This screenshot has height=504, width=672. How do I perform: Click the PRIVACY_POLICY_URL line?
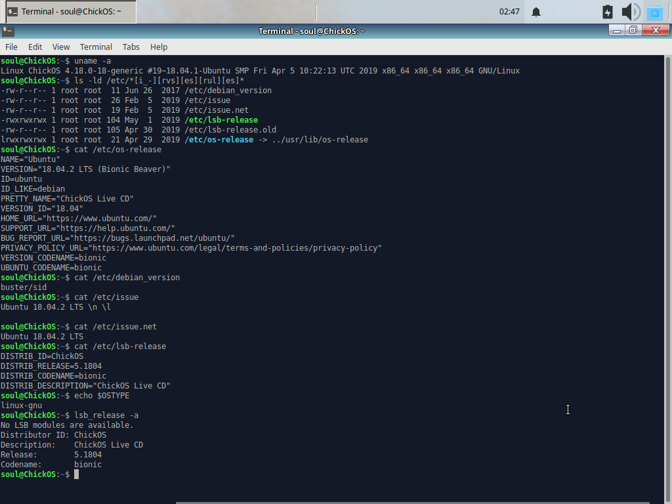(x=191, y=248)
